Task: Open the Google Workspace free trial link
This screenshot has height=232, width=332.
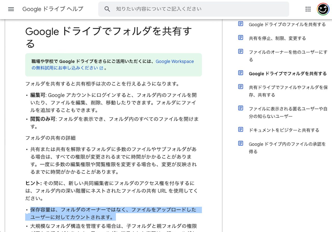Action: tap(113, 65)
